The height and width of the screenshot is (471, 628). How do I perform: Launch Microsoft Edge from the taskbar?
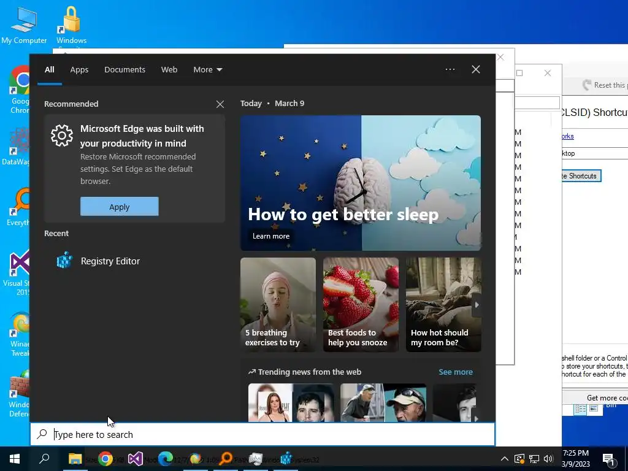coord(166,459)
